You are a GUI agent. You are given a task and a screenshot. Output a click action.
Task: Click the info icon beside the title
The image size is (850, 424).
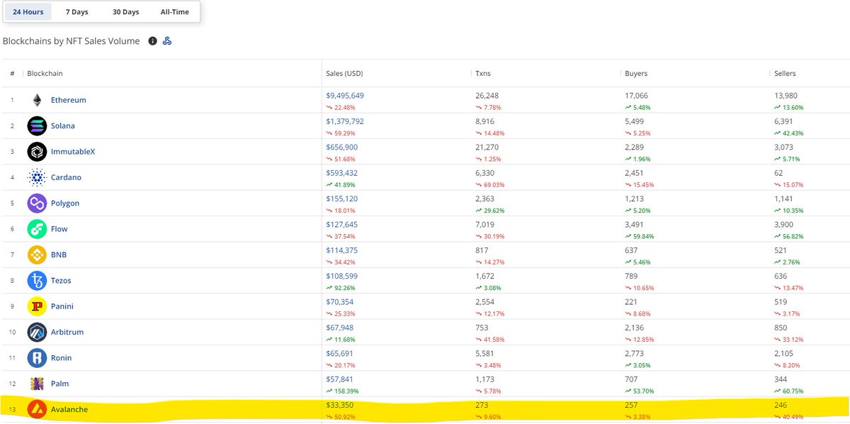[x=152, y=41]
